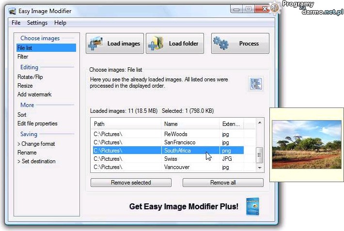Click the Load folder icon

pos(157,43)
